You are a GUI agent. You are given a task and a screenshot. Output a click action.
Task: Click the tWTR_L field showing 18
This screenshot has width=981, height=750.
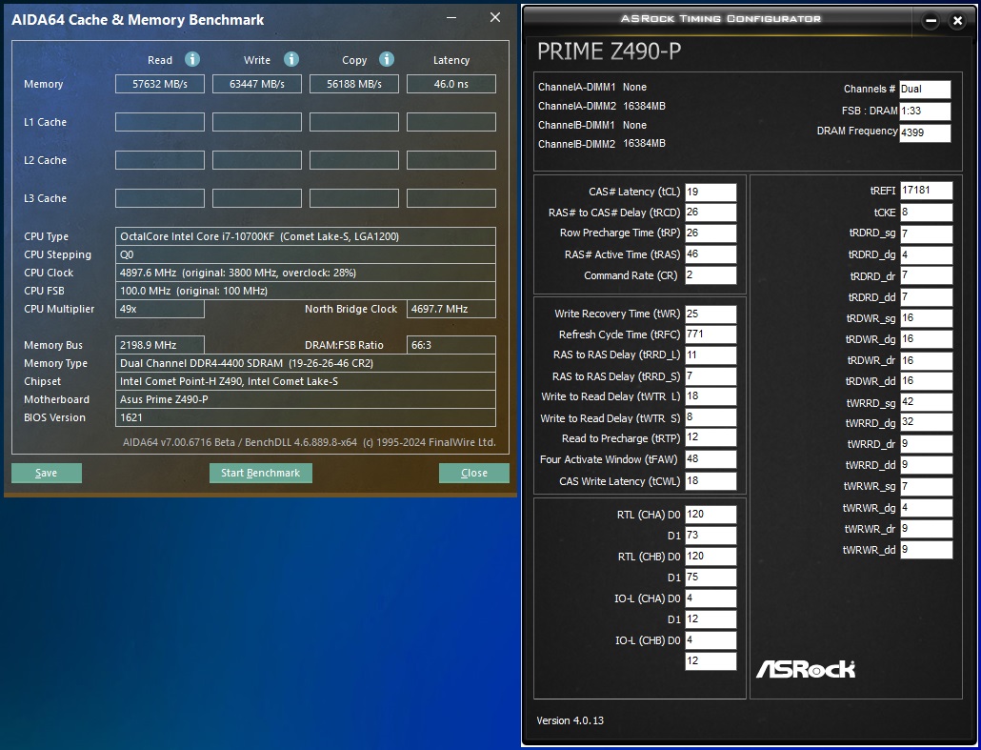[711, 396]
